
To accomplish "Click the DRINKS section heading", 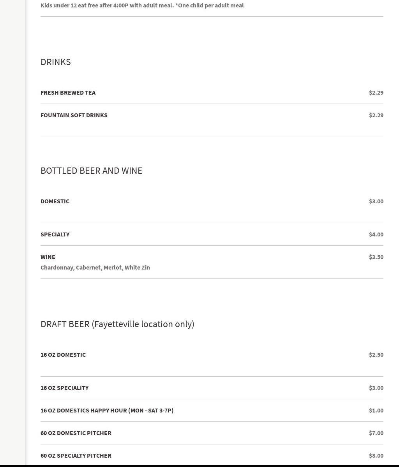I will (x=56, y=62).
